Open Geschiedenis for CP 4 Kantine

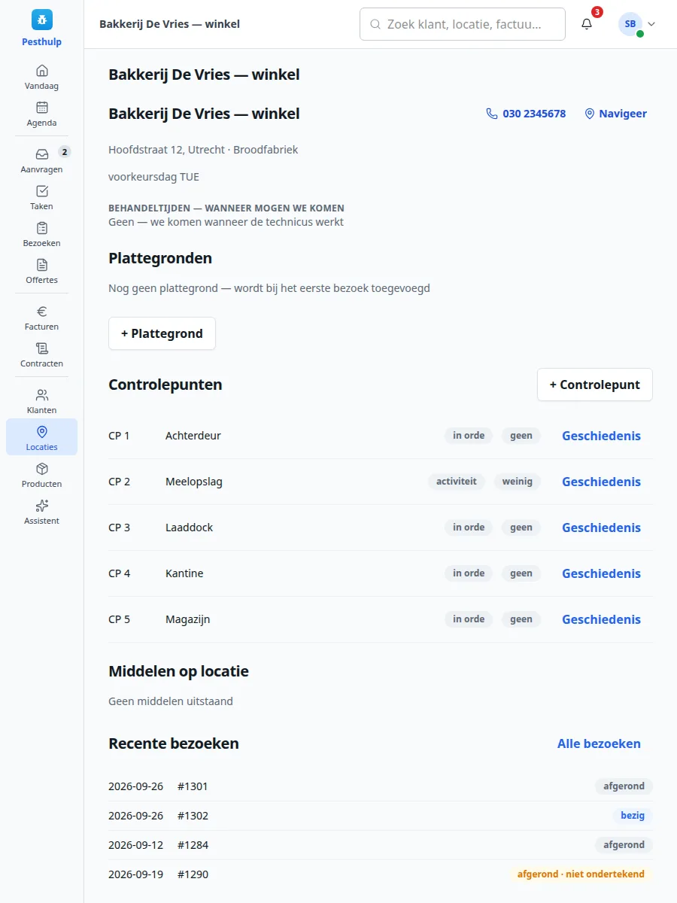(601, 573)
